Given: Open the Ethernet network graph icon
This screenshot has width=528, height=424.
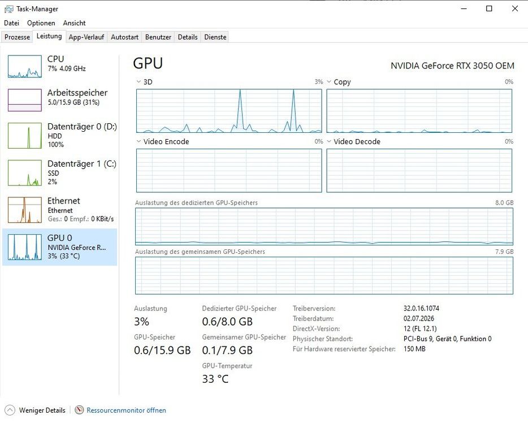Looking at the screenshot, I should (x=25, y=210).
